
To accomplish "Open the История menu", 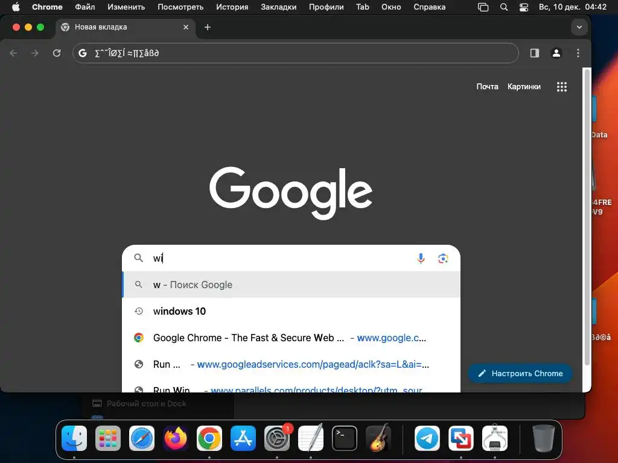I will [x=232, y=7].
